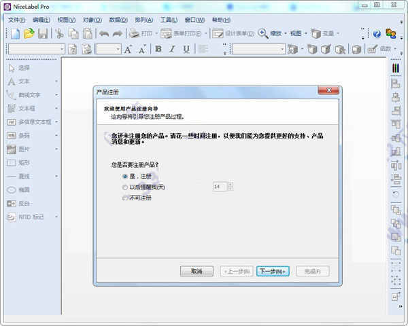Increase the remind days spinner value
Screen dimensions: 408x326
pyautogui.click(x=231, y=185)
